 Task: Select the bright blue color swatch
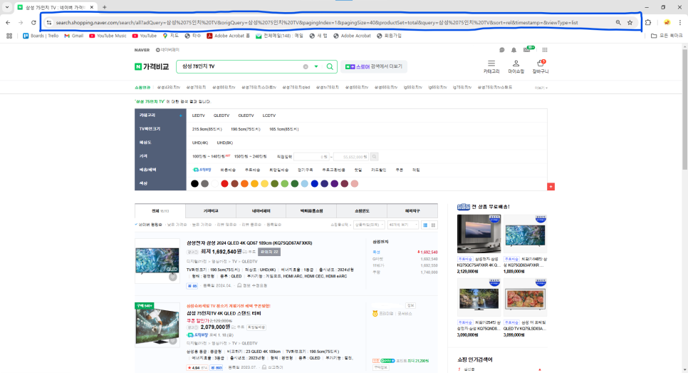tap(315, 183)
